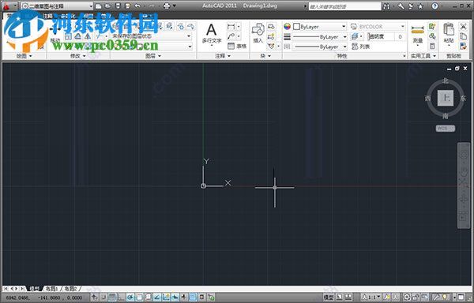
Task: Expand quick access toolbar customize arrow
Action: (x=175, y=6)
